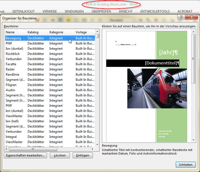Click the Eigenschaften bearbeiten button
This screenshot has height=172, width=200.
pos(25,155)
